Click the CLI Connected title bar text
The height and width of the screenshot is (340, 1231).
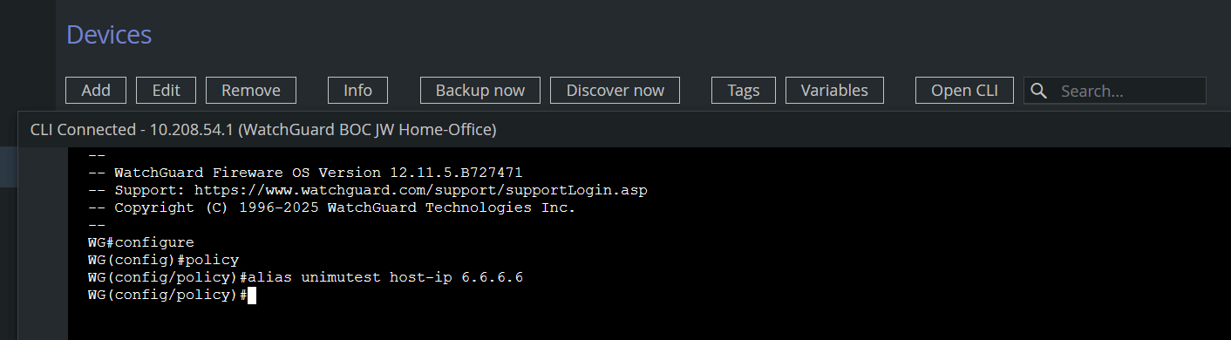click(x=263, y=130)
